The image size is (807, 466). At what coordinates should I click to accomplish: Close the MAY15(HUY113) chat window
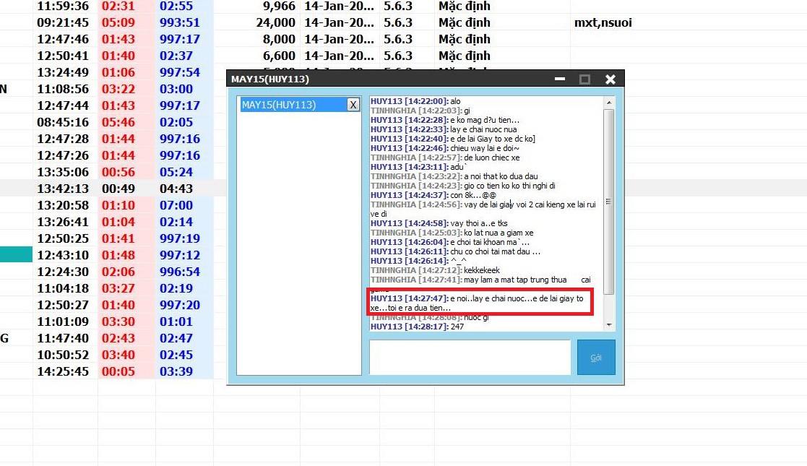tap(610, 79)
